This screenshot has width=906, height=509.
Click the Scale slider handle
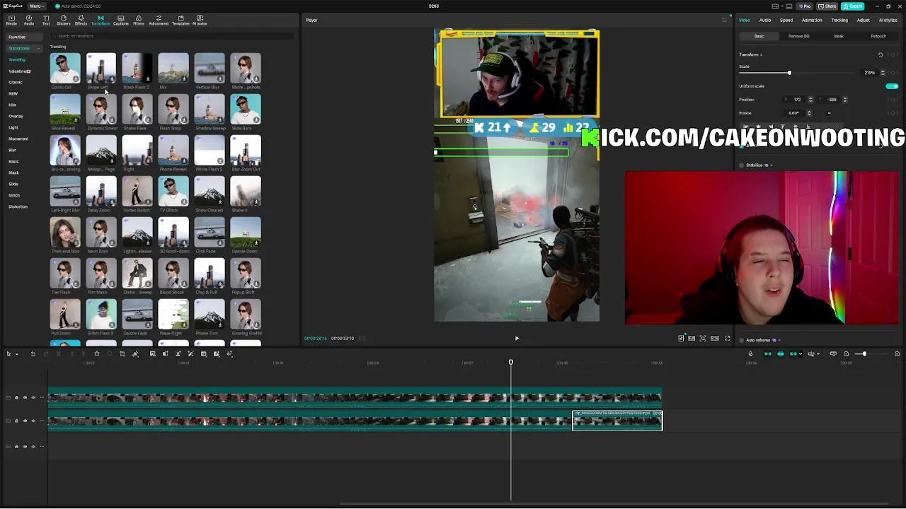pyautogui.click(x=789, y=73)
